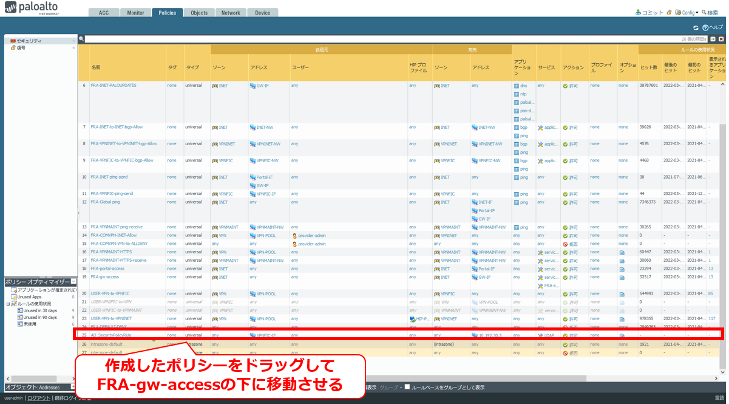Click the commit (コミット) icon
Viewport: 729px width, 404px height.
(x=638, y=12)
